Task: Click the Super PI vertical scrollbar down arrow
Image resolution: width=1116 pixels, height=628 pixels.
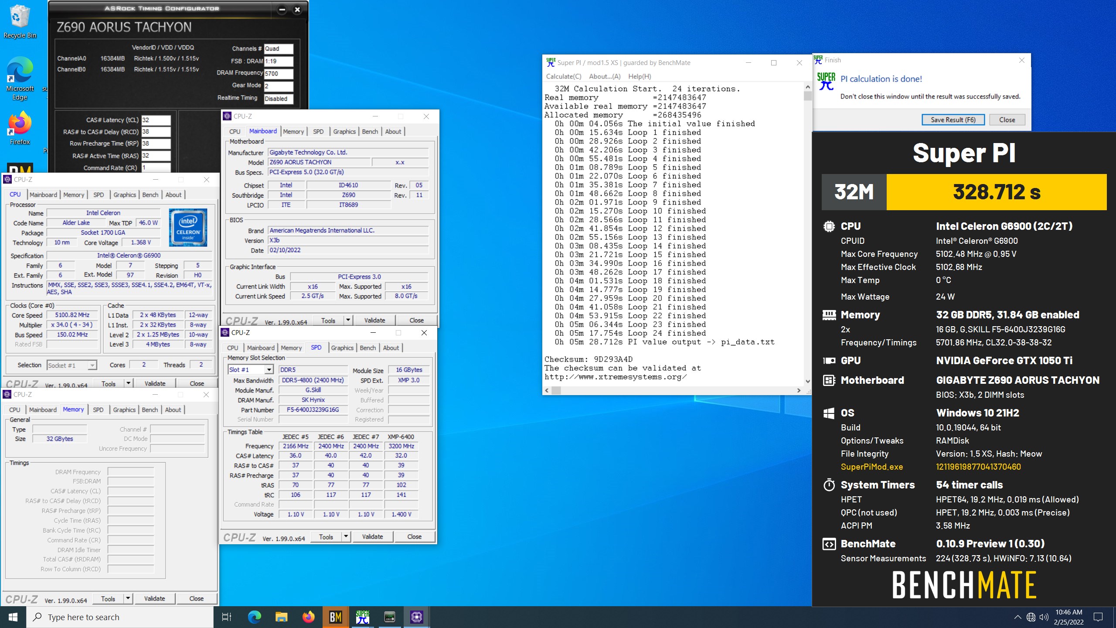Action: [x=807, y=381]
